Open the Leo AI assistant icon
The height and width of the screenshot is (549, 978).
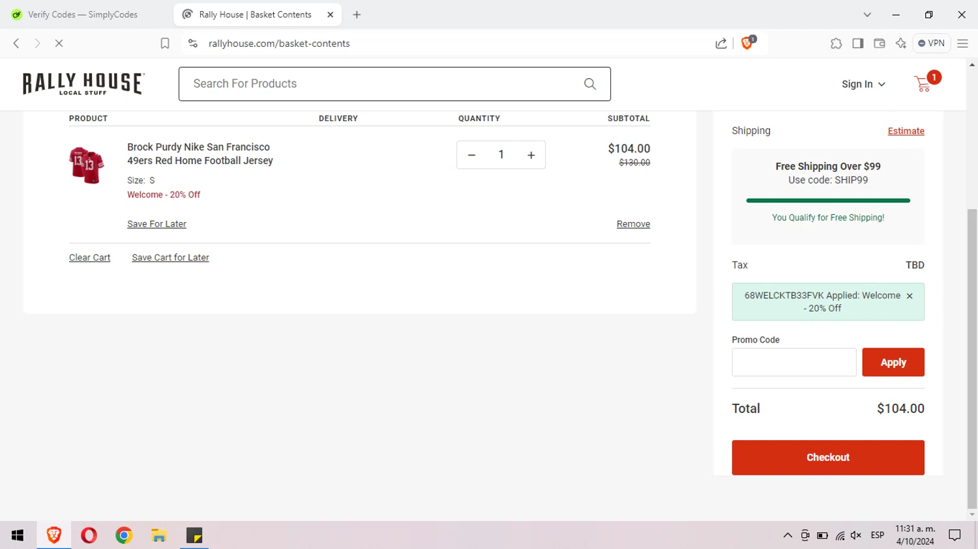point(901,43)
